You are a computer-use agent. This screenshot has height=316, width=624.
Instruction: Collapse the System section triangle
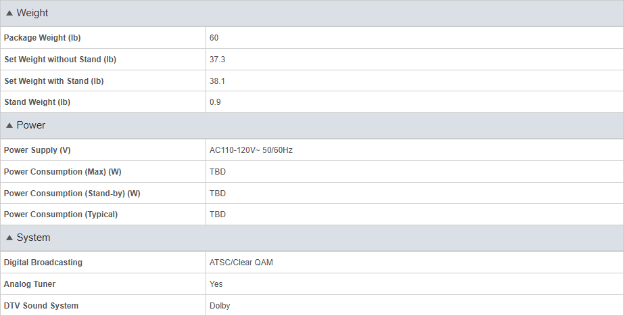click(x=9, y=238)
